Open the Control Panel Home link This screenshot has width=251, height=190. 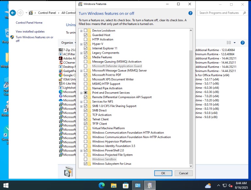(x=29, y=23)
